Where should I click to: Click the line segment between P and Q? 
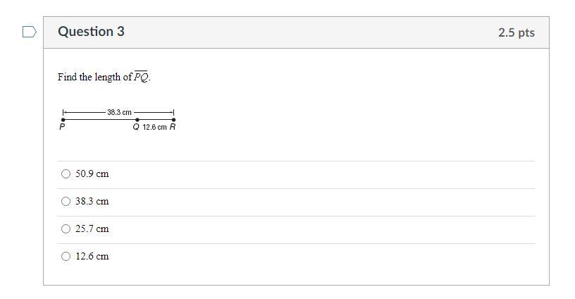click(x=100, y=120)
